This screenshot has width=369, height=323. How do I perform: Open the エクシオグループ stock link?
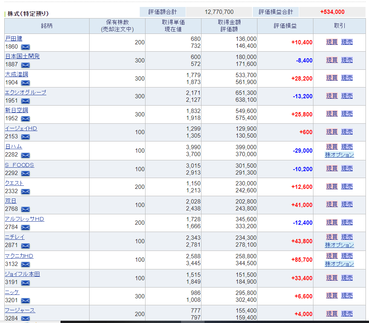(25, 93)
